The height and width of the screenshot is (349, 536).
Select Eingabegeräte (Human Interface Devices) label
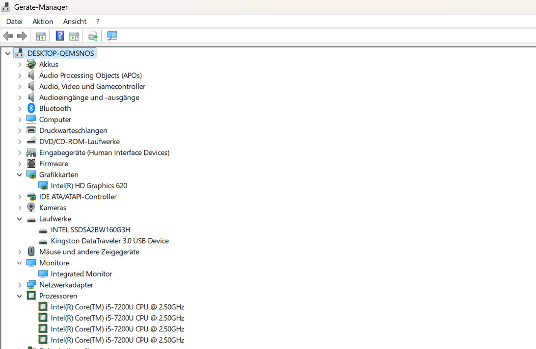pos(104,152)
